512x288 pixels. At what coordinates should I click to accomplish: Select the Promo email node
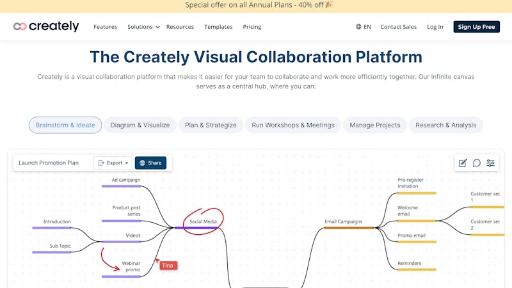[x=412, y=236]
